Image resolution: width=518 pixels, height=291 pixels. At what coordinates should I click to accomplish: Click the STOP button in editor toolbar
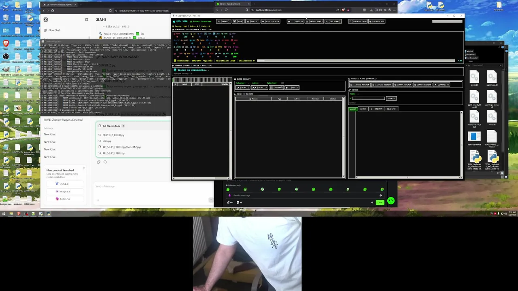239,21
